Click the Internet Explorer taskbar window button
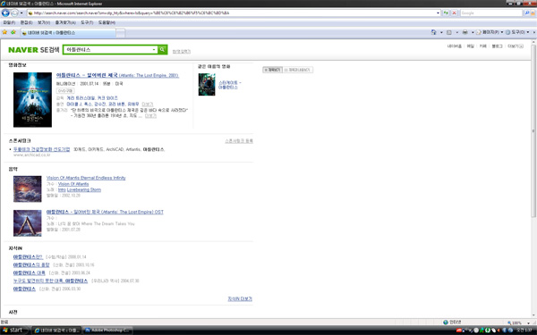Viewport: 537px width, 335px height. [57, 331]
